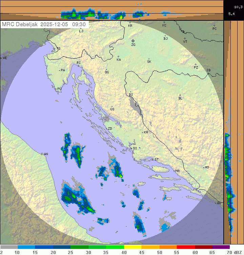Select the purple 65-70 dBZ legend color
This screenshot has height=255, width=244.
click(x=221, y=247)
